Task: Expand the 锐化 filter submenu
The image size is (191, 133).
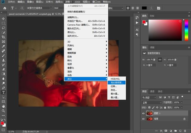Action: (x=86, y=60)
